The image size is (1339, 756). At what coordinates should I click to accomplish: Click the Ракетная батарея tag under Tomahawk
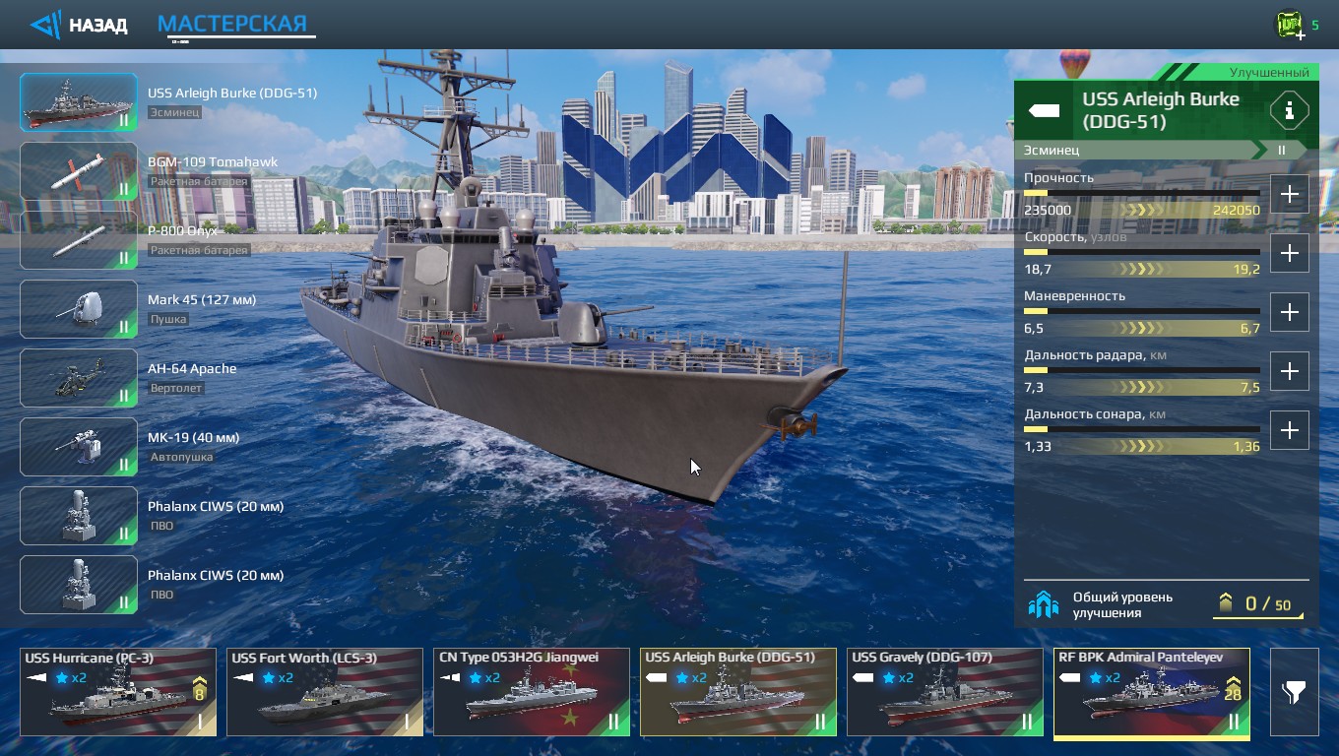coord(199,181)
